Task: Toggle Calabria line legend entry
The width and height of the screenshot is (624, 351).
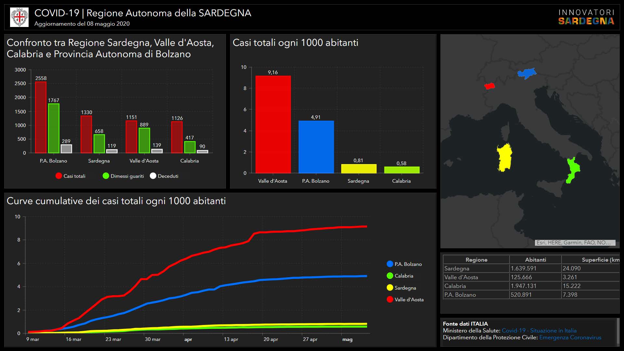Action: [390, 276]
